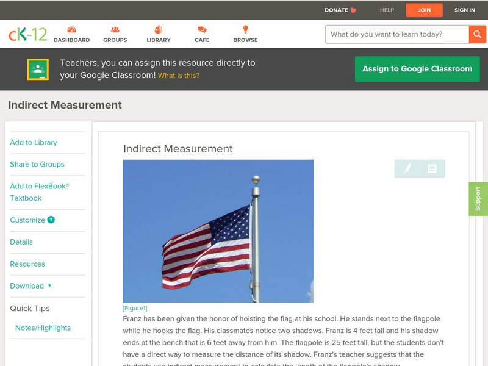Screen dimensions: 488x366
Task: Click Sign In in top bar
Action: (x=464, y=10)
